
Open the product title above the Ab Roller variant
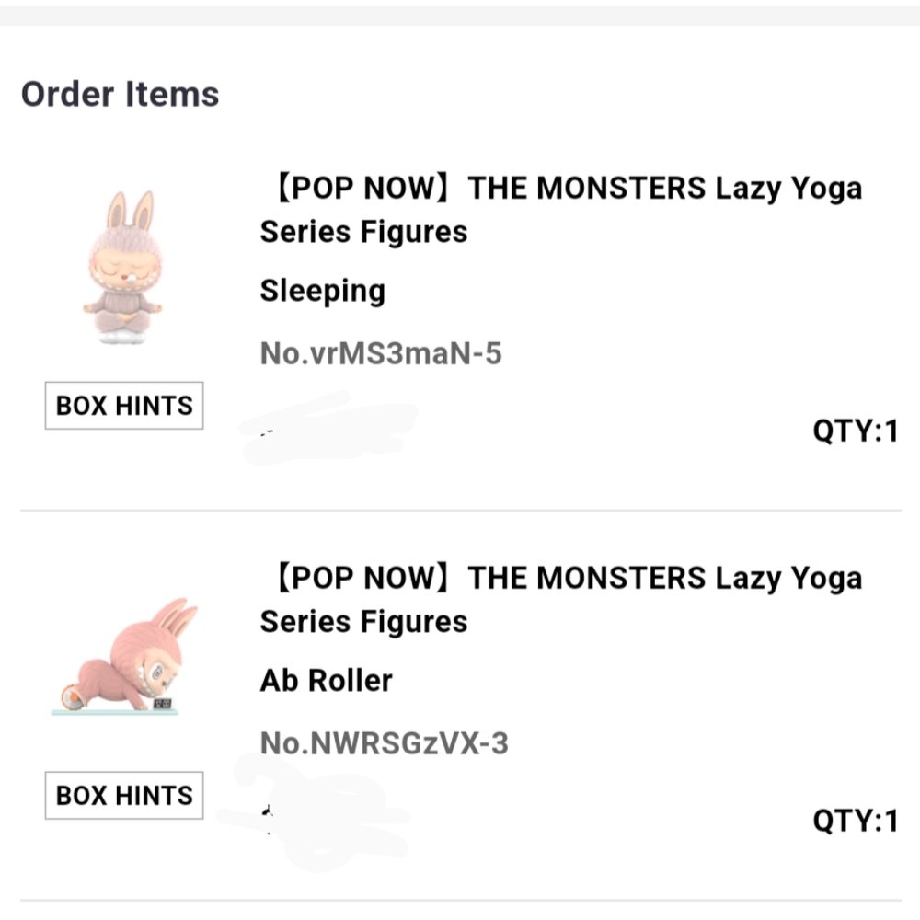tap(561, 599)
